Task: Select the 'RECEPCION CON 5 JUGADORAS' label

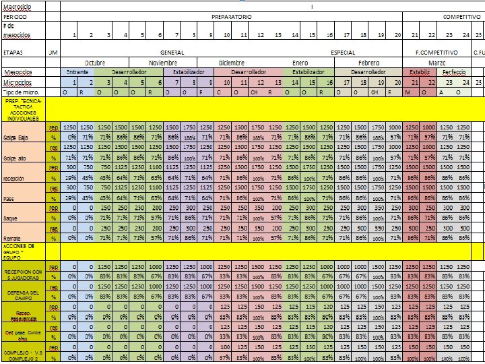Action: 23,271
